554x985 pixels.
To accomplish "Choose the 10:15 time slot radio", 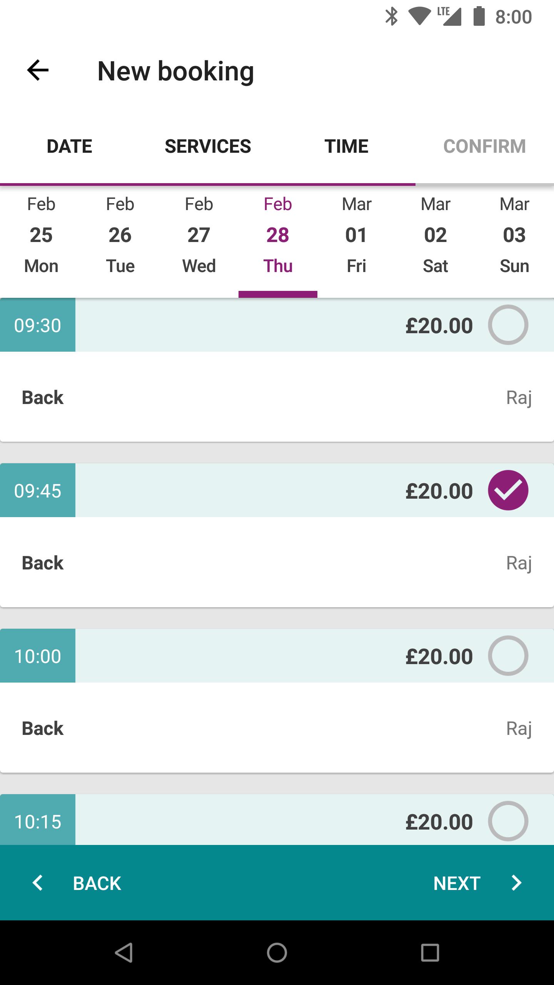I will click(508, 821).
